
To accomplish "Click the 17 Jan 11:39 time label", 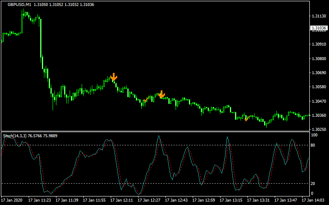I will click(67, 200).
